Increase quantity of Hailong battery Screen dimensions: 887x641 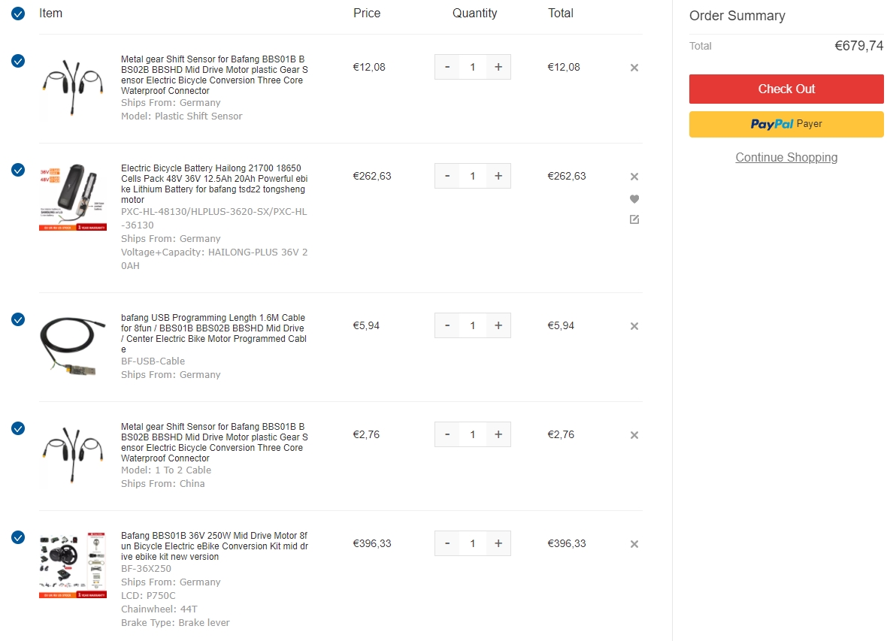click(498, 176)
